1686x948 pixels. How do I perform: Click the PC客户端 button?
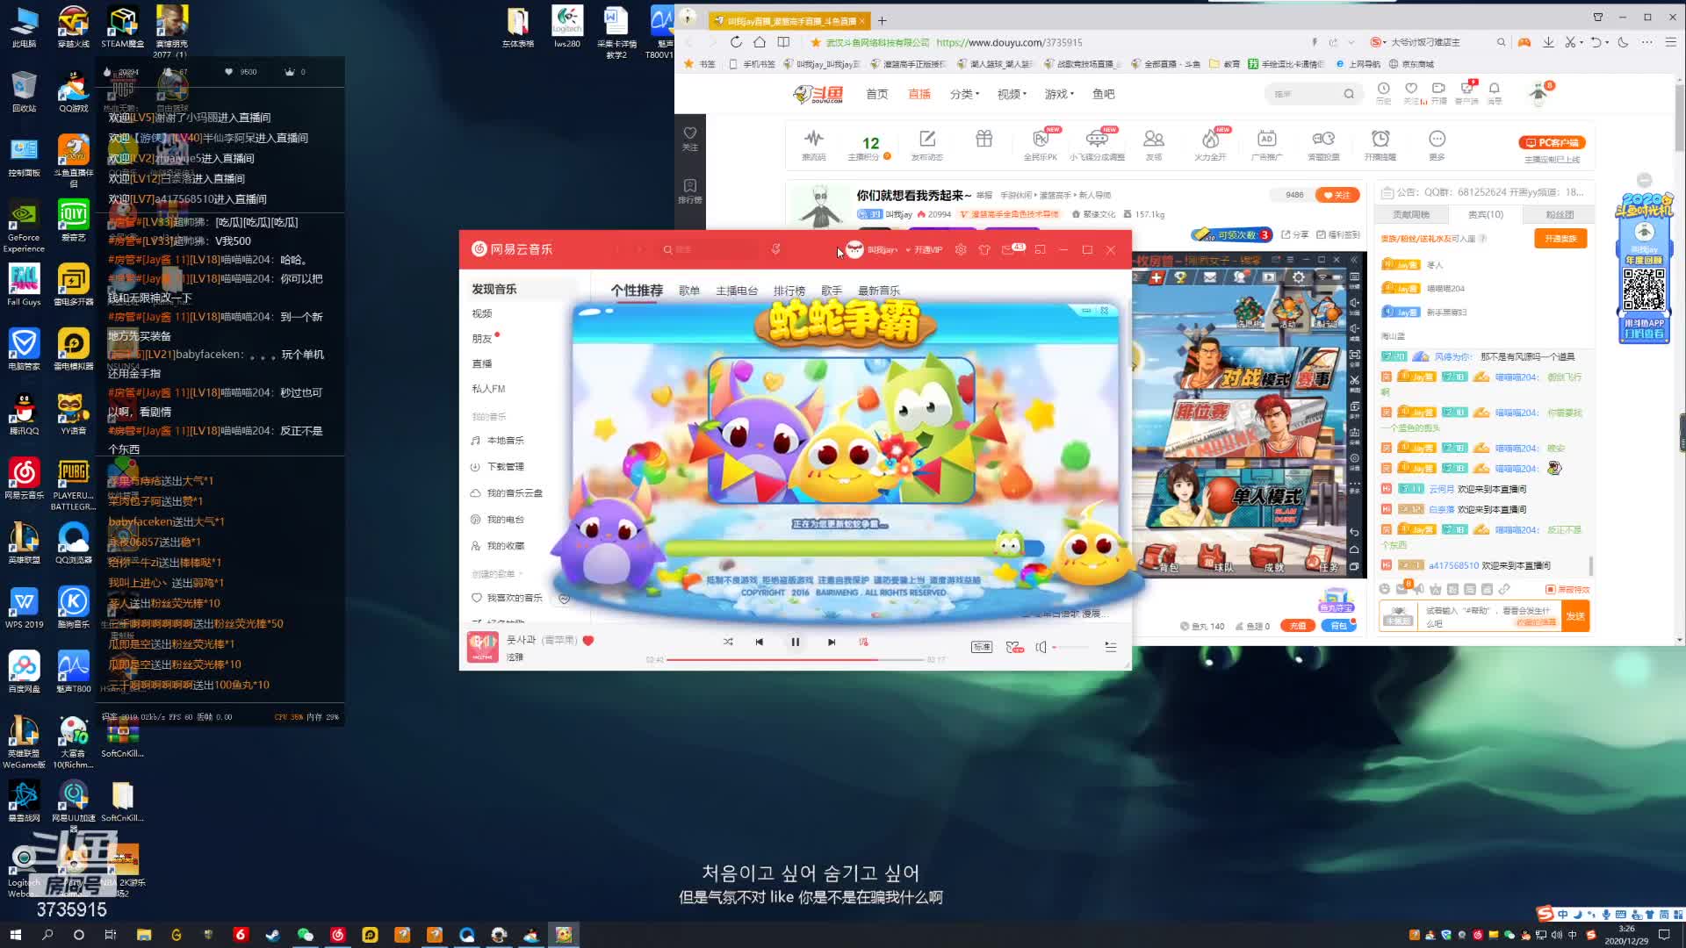[1553, 142]
